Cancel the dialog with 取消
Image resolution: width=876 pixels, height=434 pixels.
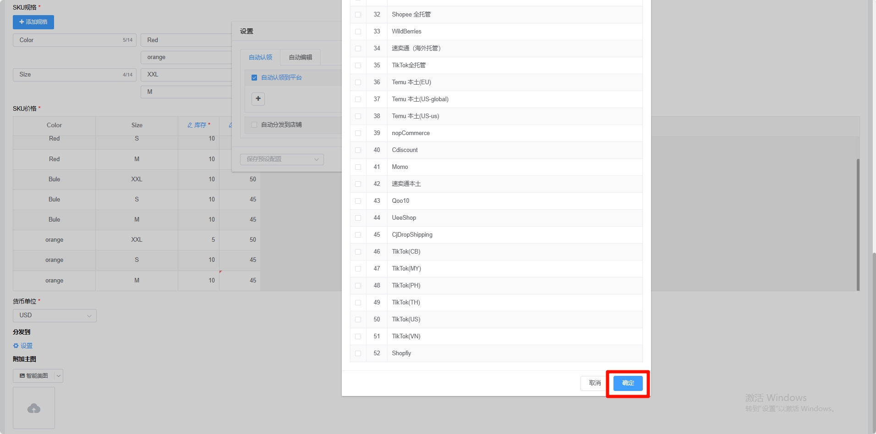click(595, 383)
